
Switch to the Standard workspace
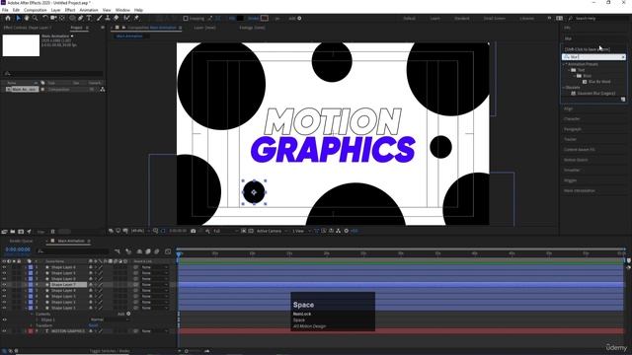point(461,19)
